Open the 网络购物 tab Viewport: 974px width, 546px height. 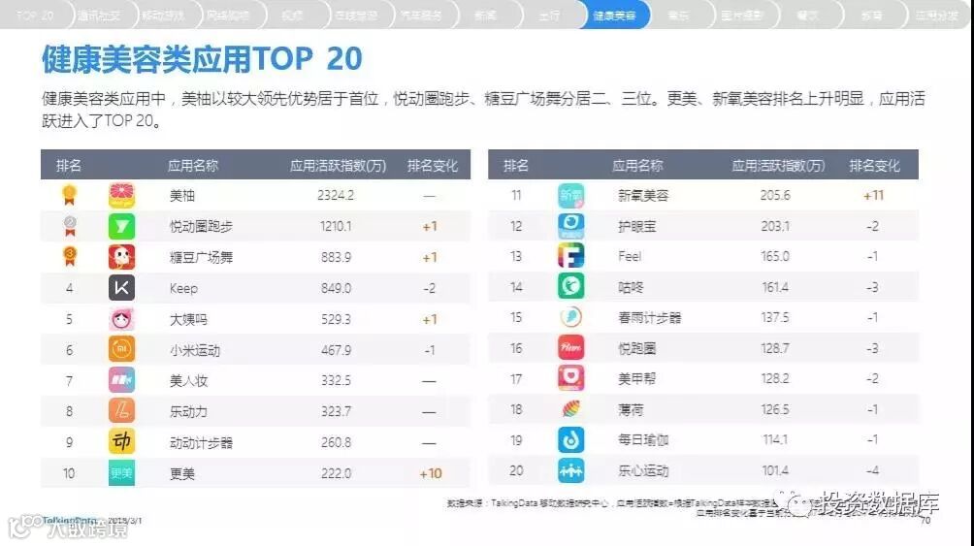tap(228, 15)
